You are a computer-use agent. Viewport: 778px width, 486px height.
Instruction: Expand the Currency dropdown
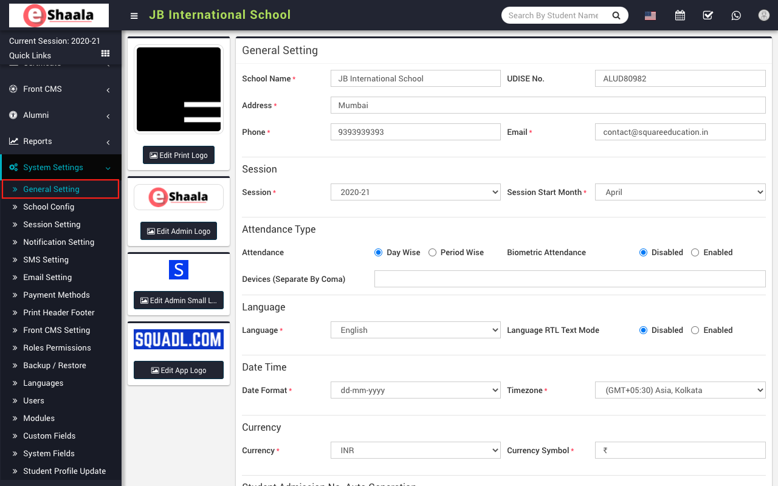(415, 450)
